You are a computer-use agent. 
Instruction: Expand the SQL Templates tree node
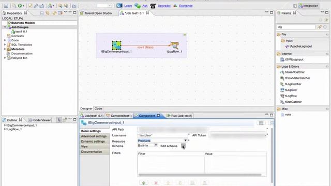click(x=5, y=45)
